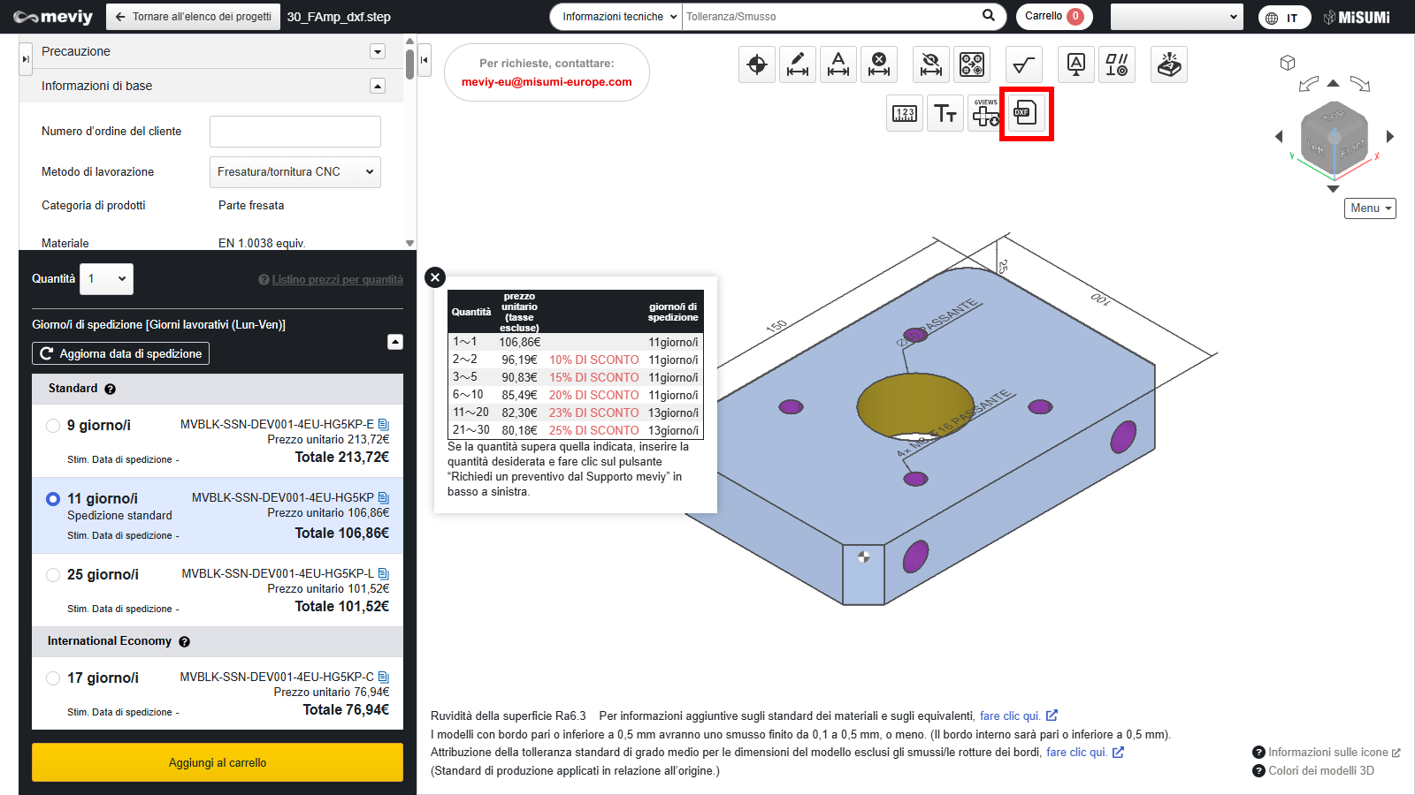Click the Aggiungi al carrello button
This screenshot has height=795, width=1415.
pos(218,762)
